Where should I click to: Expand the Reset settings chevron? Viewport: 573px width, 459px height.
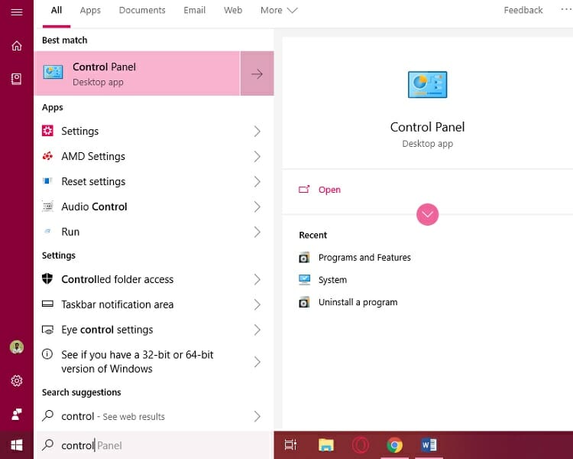pos(257,181)
